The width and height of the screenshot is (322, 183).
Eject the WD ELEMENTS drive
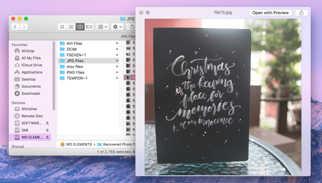[47, 137]
